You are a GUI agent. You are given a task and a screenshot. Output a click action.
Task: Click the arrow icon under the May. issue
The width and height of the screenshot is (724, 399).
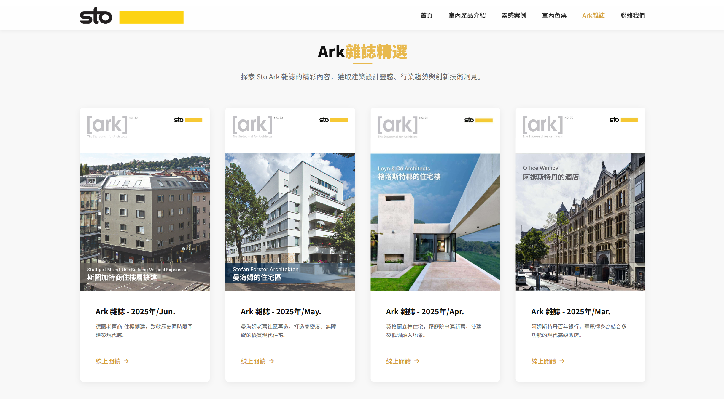(271, 361)
